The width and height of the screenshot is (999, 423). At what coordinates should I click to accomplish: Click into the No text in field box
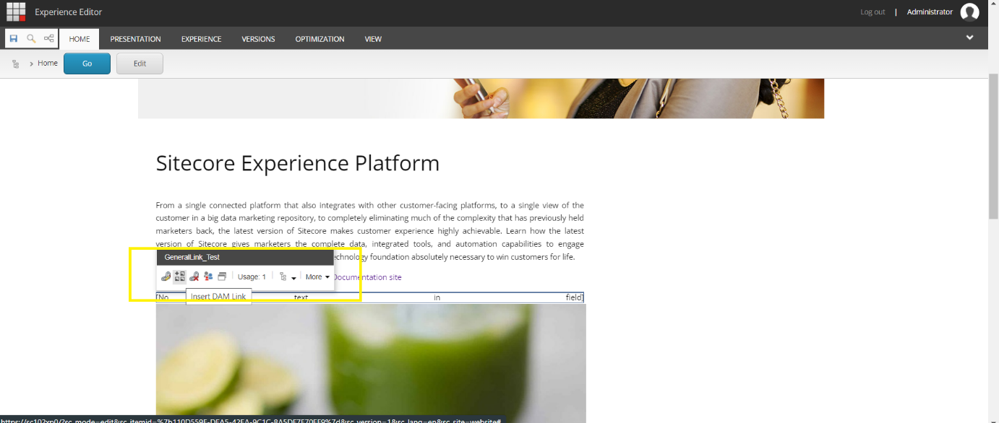coord(369,297)
